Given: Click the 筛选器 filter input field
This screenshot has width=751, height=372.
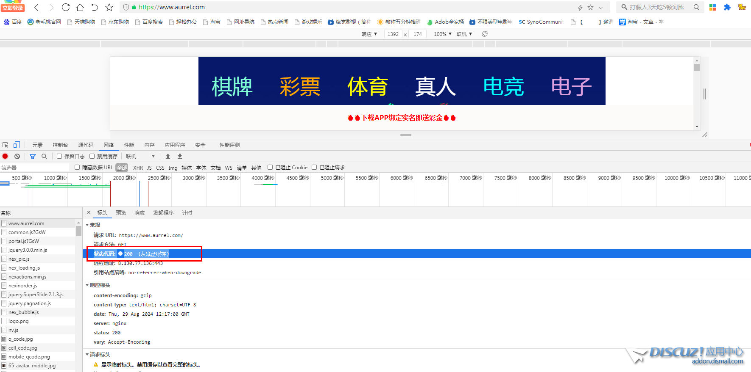Looking at the screenshot, I should [35, 168].
